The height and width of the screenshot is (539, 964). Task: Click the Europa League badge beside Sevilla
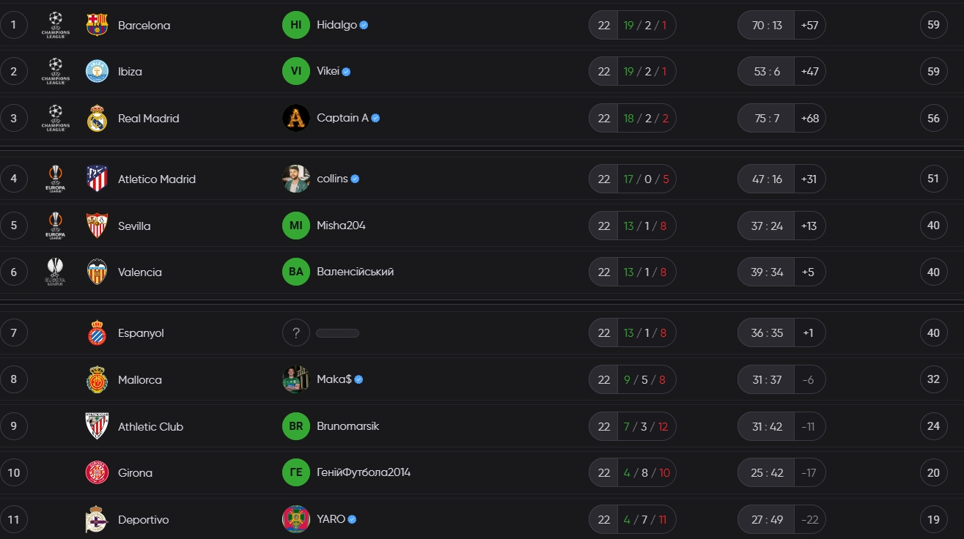(x=56, y=226)
